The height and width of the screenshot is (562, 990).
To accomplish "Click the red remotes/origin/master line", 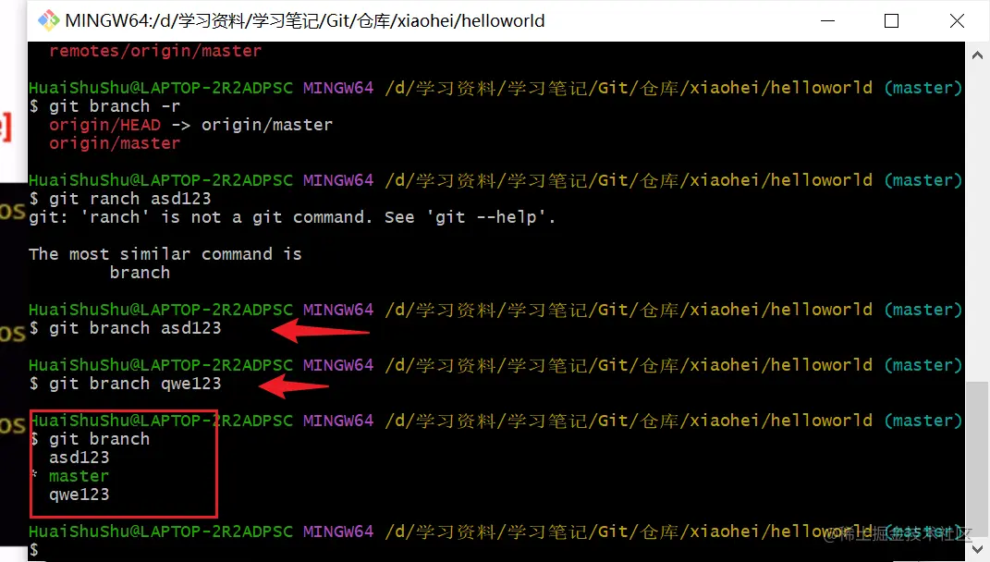I will [x=155, y=51].
